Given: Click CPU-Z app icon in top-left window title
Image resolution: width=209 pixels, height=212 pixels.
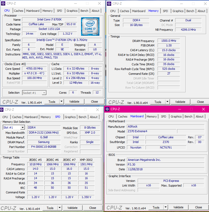Looking at the screenshot, I should [3, 3].
